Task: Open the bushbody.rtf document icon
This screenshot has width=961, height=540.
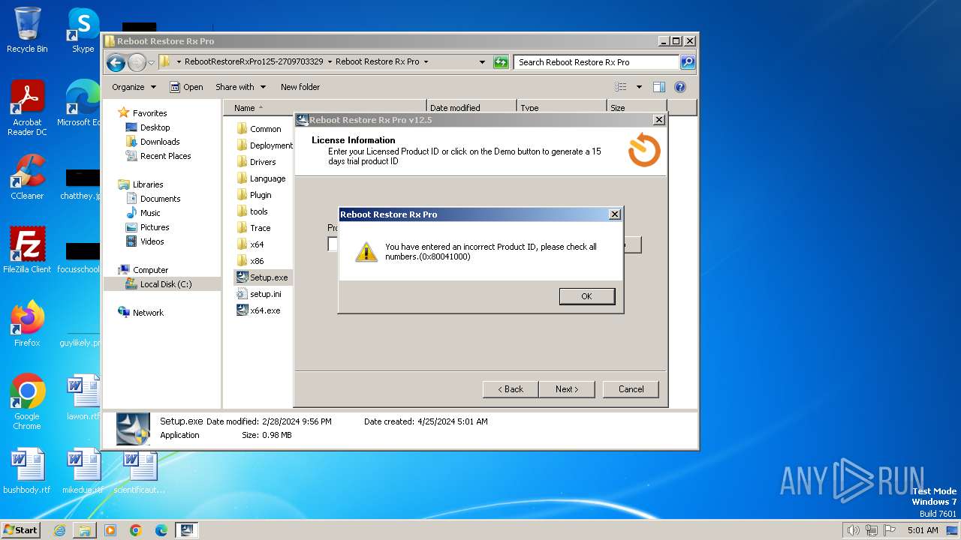Action: coord(27,471)
